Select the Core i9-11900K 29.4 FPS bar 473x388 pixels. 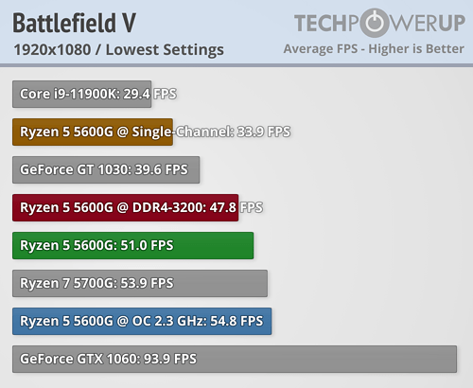(x=82, y=94)
